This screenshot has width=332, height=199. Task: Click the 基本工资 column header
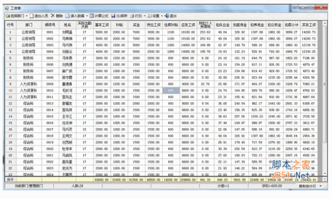click(x=102, y=25)
